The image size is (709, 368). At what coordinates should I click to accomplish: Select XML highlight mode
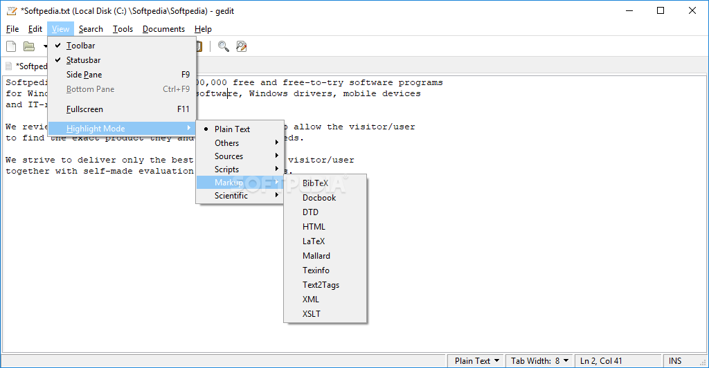click(x=325, y=300)
